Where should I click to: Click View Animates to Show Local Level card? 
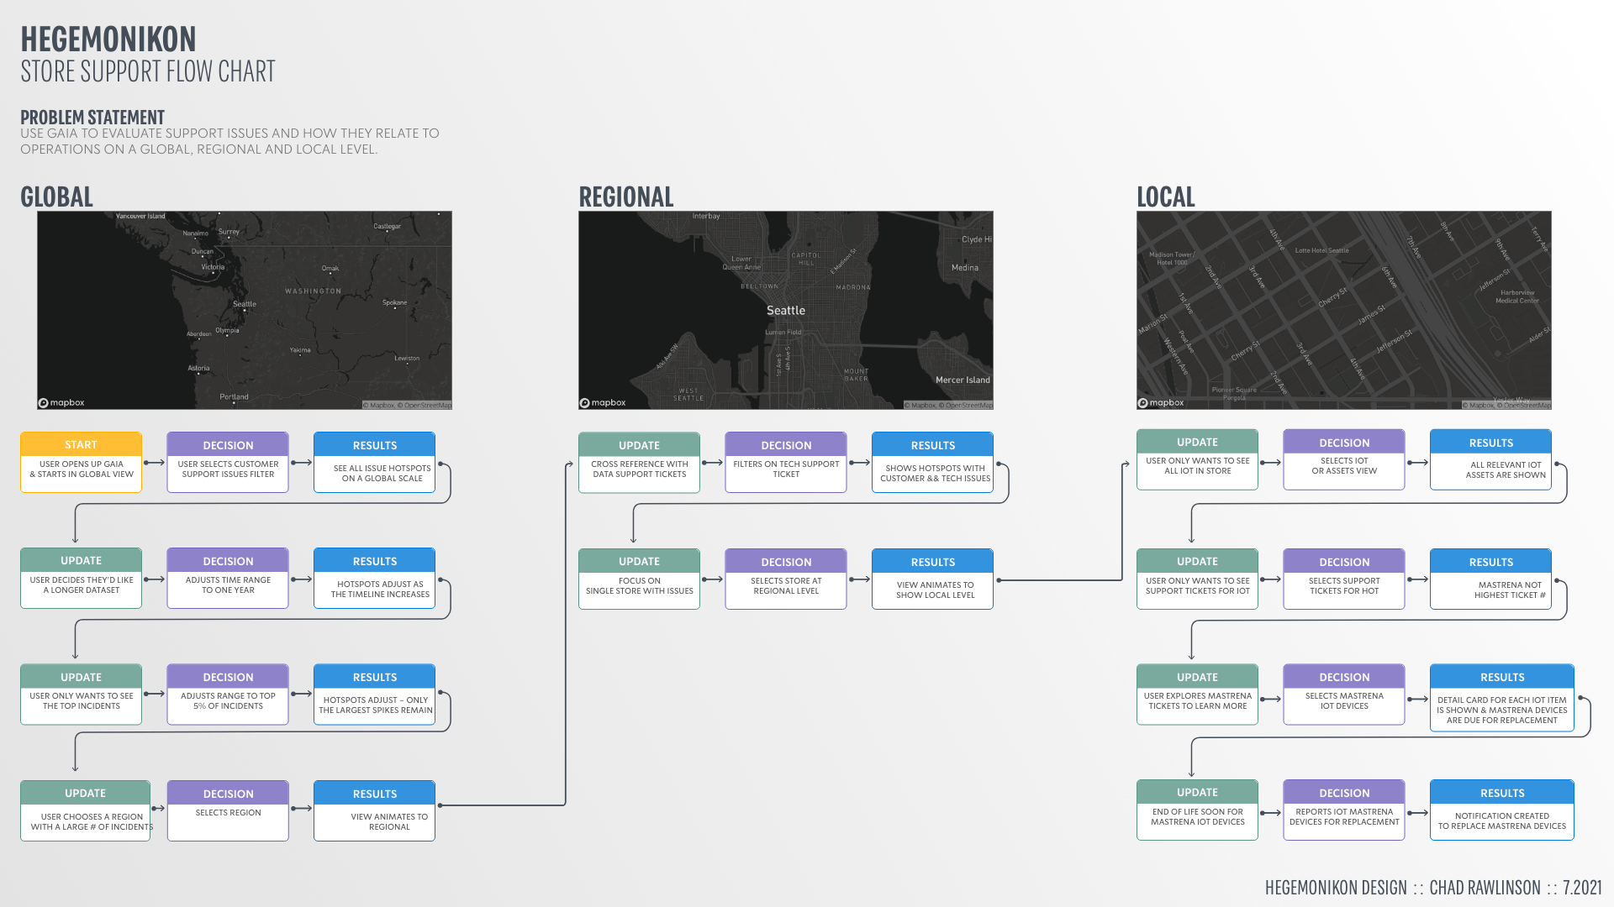point(932,579)
